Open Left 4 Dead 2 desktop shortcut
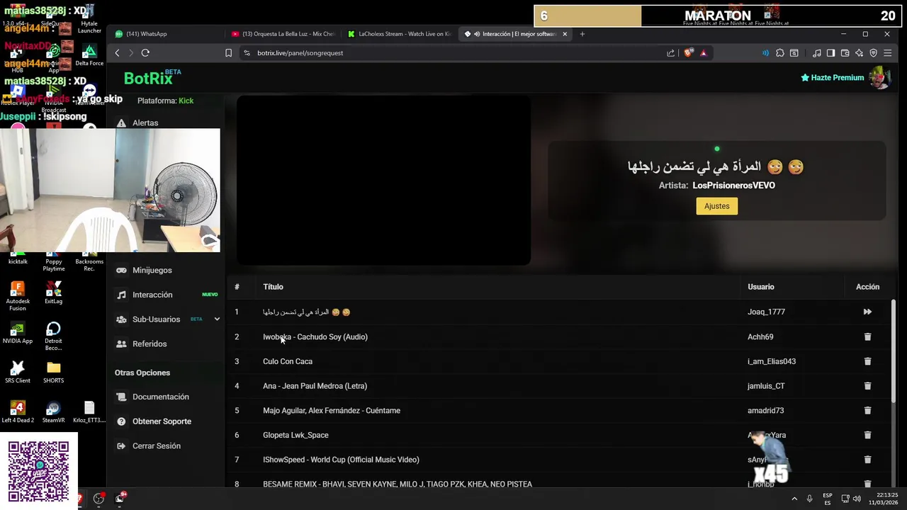This screenshot has height=510, width=907. [x=18, y=412]
